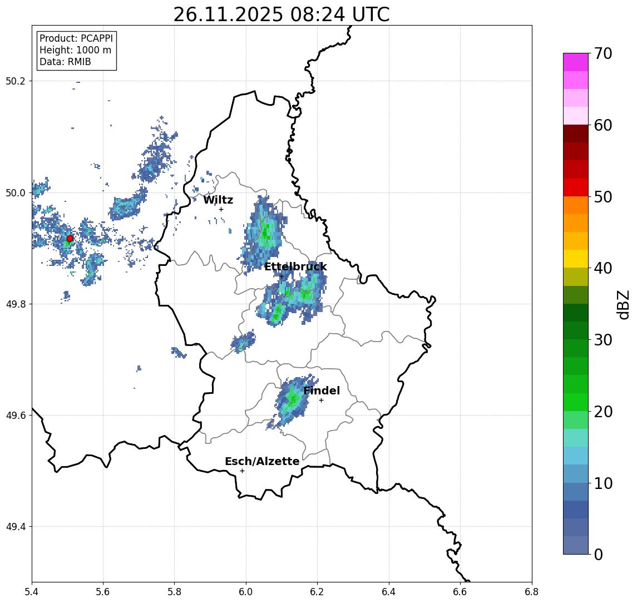
Task: Click the Wiltz city label
Action: 218,200
